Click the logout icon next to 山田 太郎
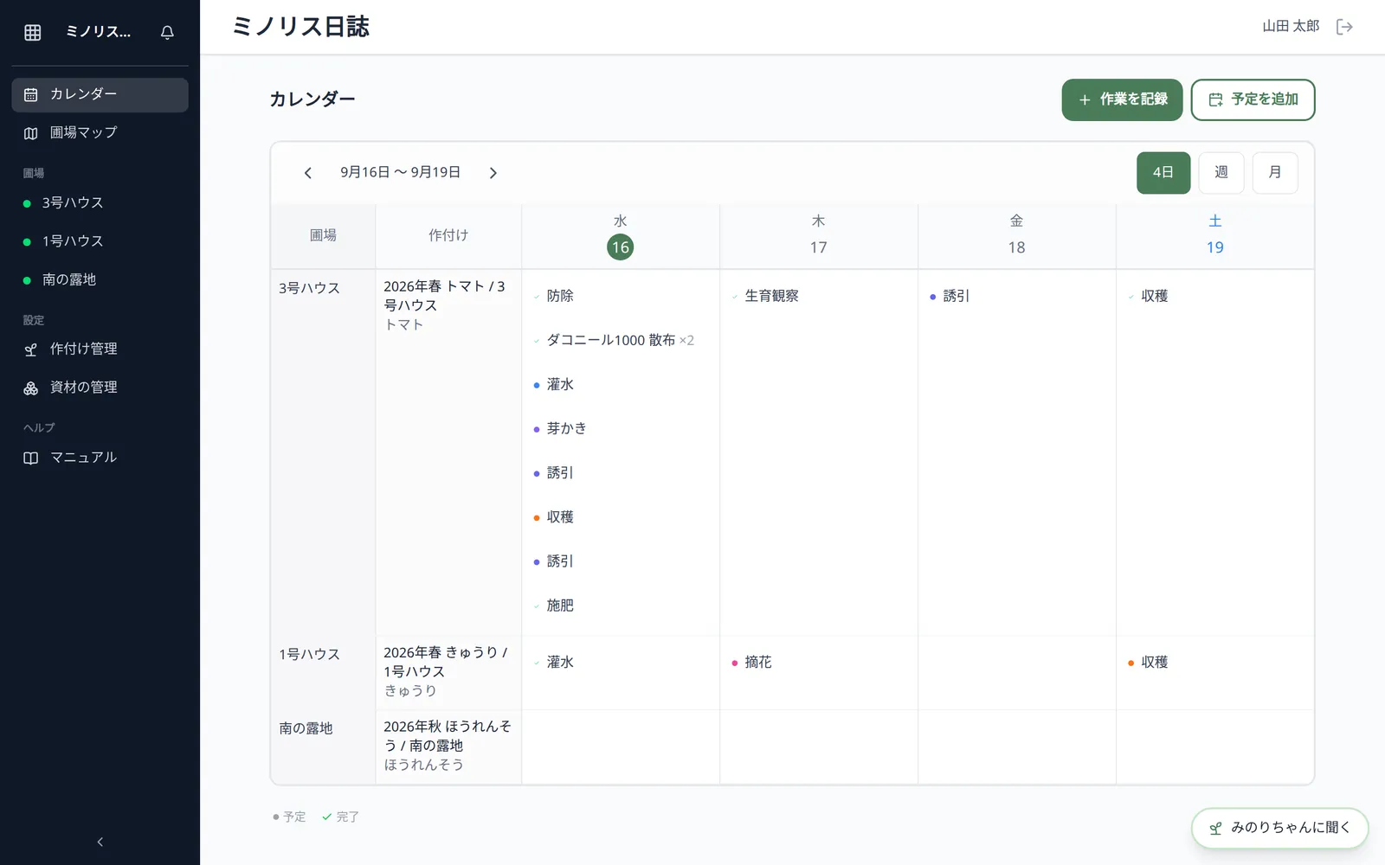1385x865 pixels. click(1344, 27)
